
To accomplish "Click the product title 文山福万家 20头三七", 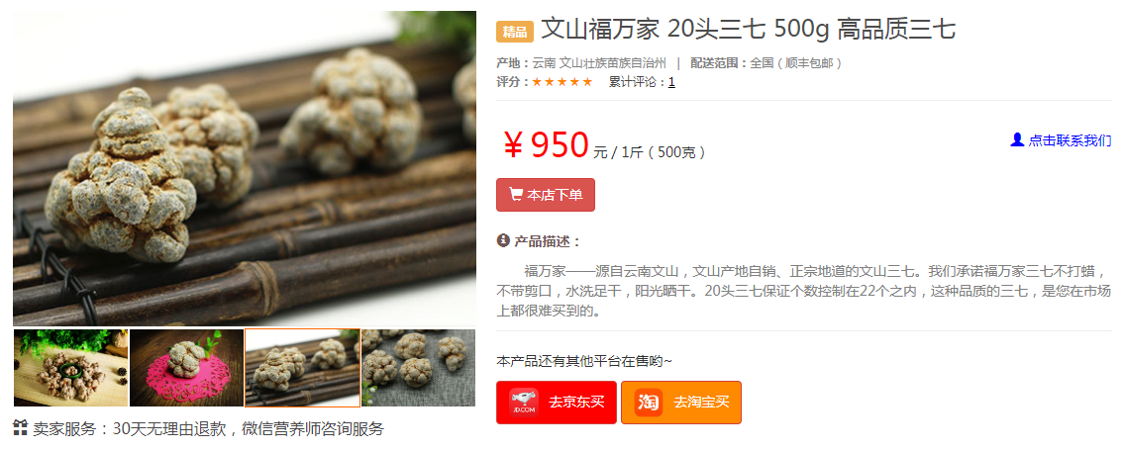I will [x=748, y=30].
